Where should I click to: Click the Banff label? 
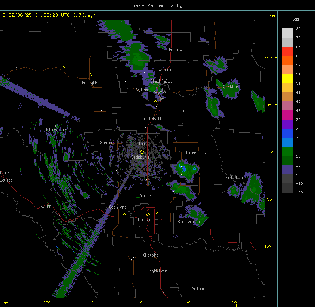click(x=45, y=207)
